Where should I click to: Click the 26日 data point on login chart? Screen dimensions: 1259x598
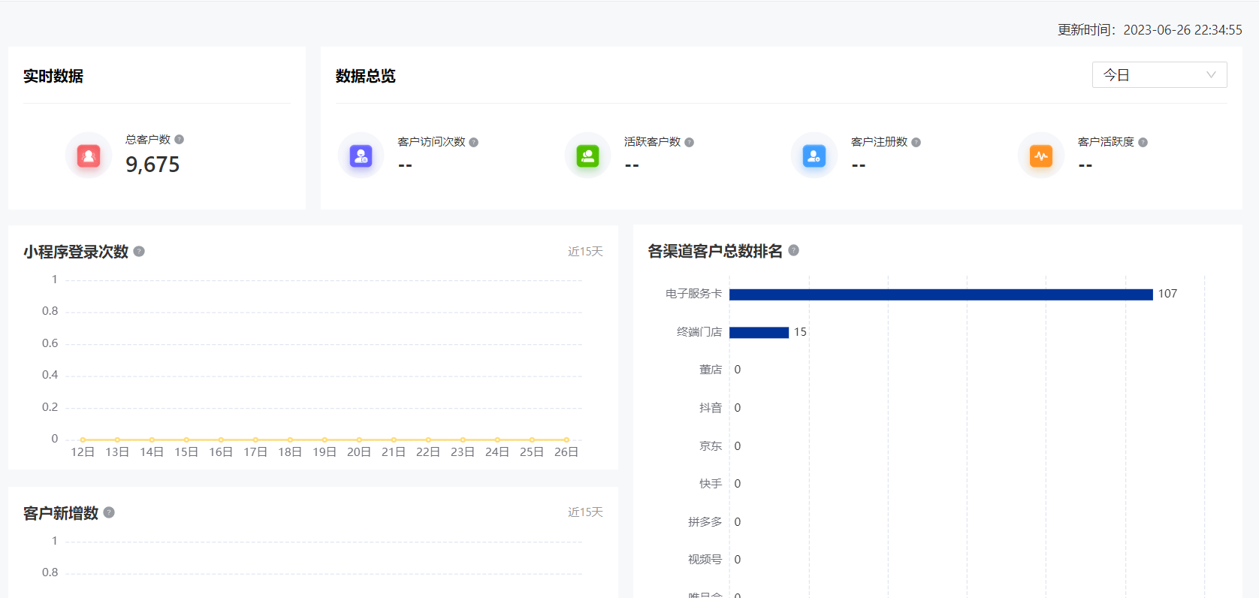pos(566,439)
